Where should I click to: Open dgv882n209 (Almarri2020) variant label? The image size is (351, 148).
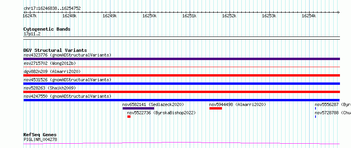tap(52, 71)
